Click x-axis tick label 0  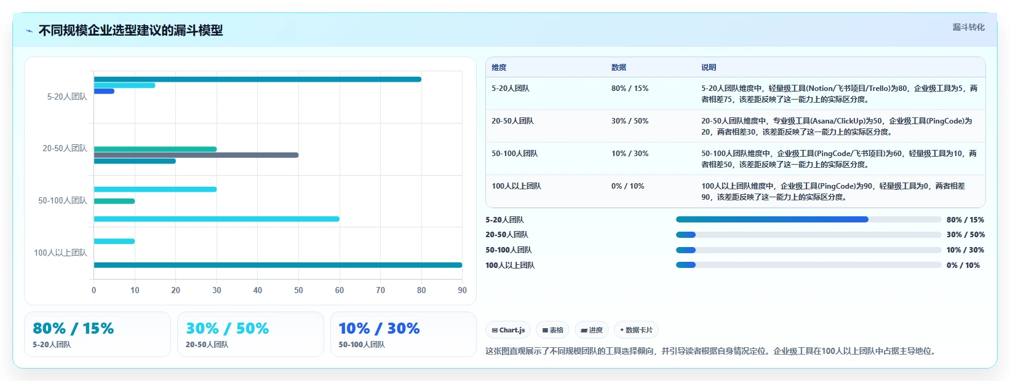click(x=93, y=291)
